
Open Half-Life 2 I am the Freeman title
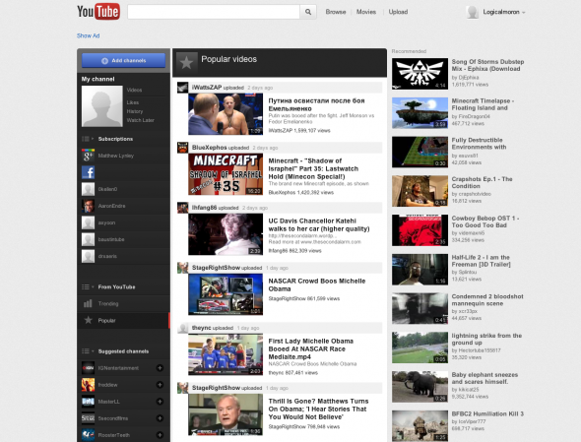(481, 261)
